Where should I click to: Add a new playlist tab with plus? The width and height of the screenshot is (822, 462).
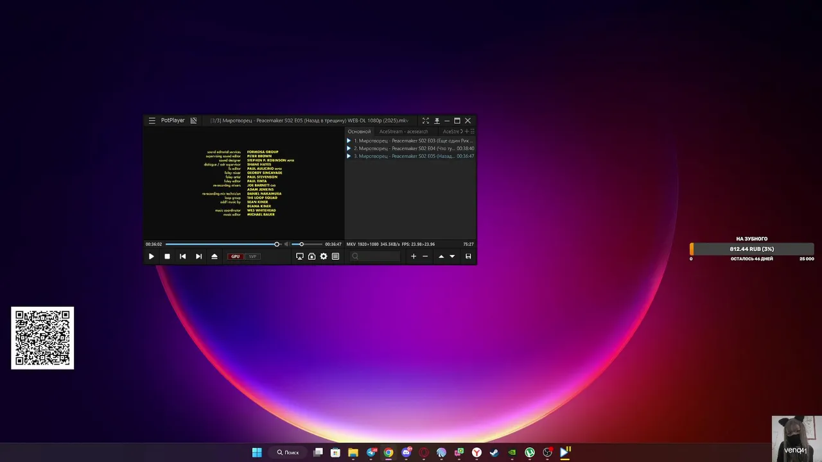tap(468, 132)
